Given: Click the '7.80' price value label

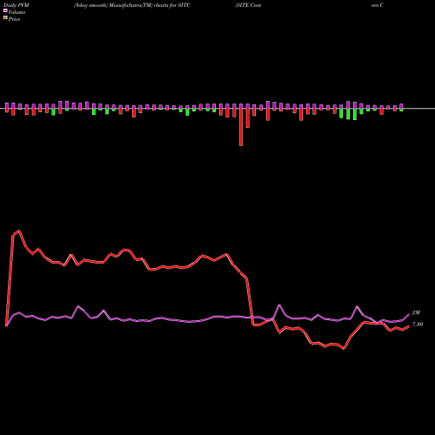Looking at the screenshot, I should [x=418, y=325].
